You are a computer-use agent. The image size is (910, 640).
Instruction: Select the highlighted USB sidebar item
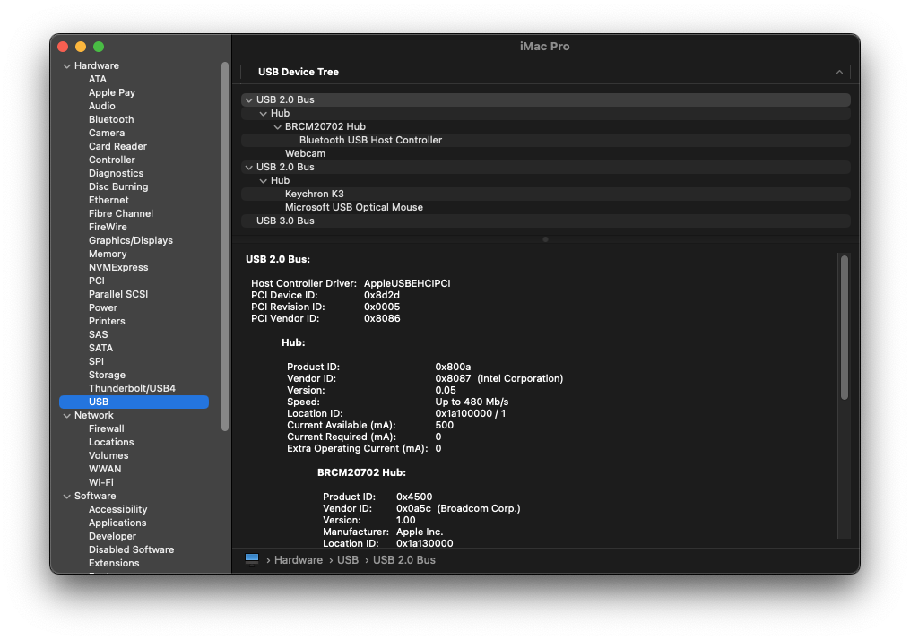[x=134, y=402]
